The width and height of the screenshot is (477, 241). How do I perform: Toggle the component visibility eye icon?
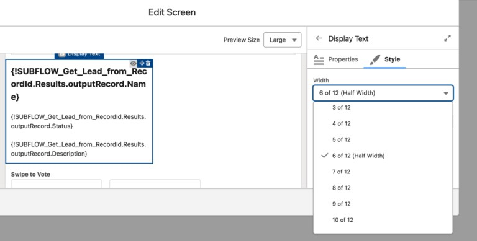(x=134, y=63)
